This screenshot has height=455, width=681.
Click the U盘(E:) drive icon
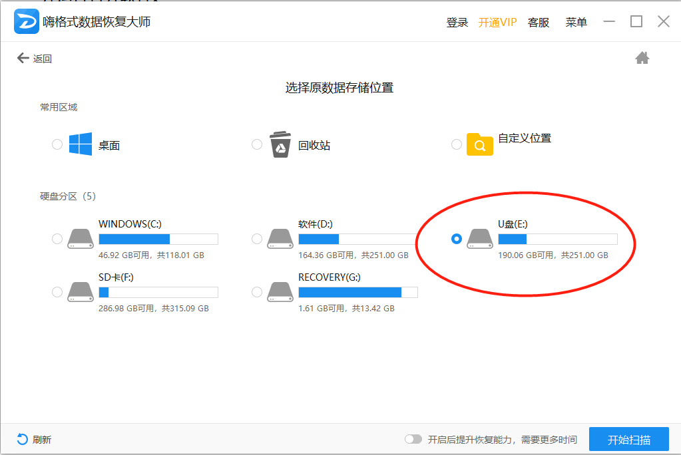click(479, 239)
